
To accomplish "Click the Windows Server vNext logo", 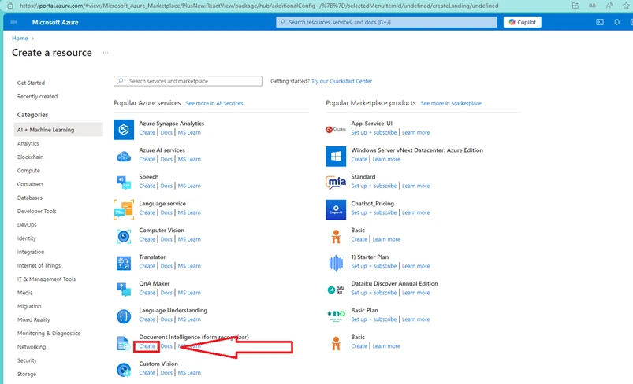I will click(336, 157).
